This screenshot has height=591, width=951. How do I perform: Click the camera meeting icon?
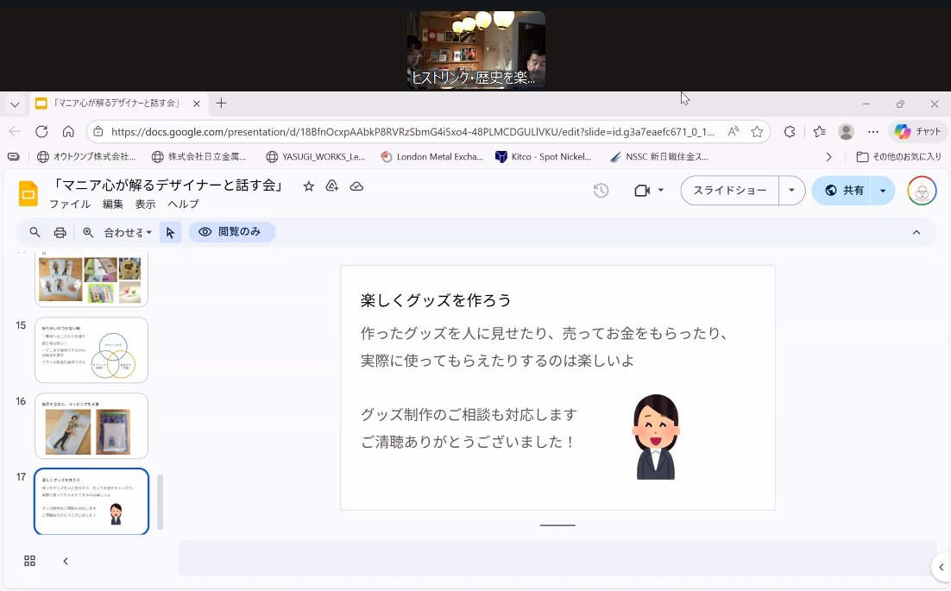[642, 191]
